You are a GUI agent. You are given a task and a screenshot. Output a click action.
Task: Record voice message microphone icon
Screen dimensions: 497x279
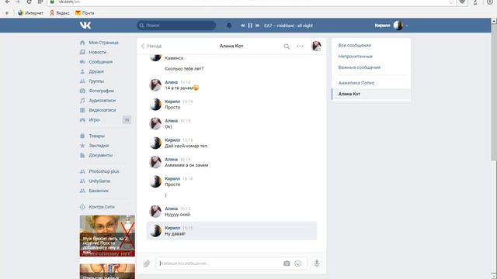[317, 263]
